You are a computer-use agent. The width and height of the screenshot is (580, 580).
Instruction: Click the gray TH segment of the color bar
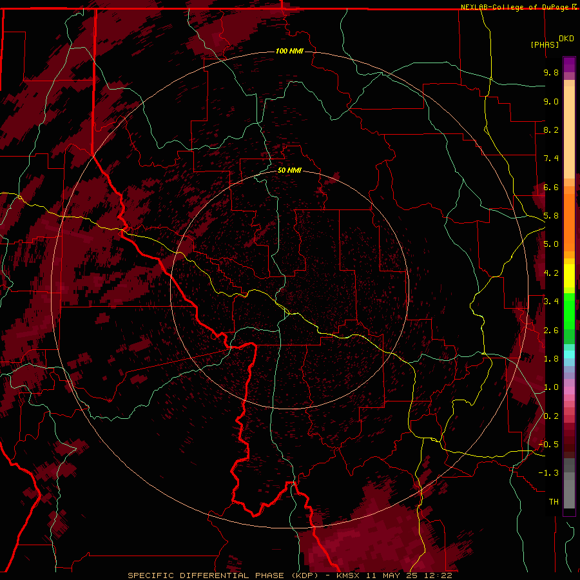tap(569, 494)
